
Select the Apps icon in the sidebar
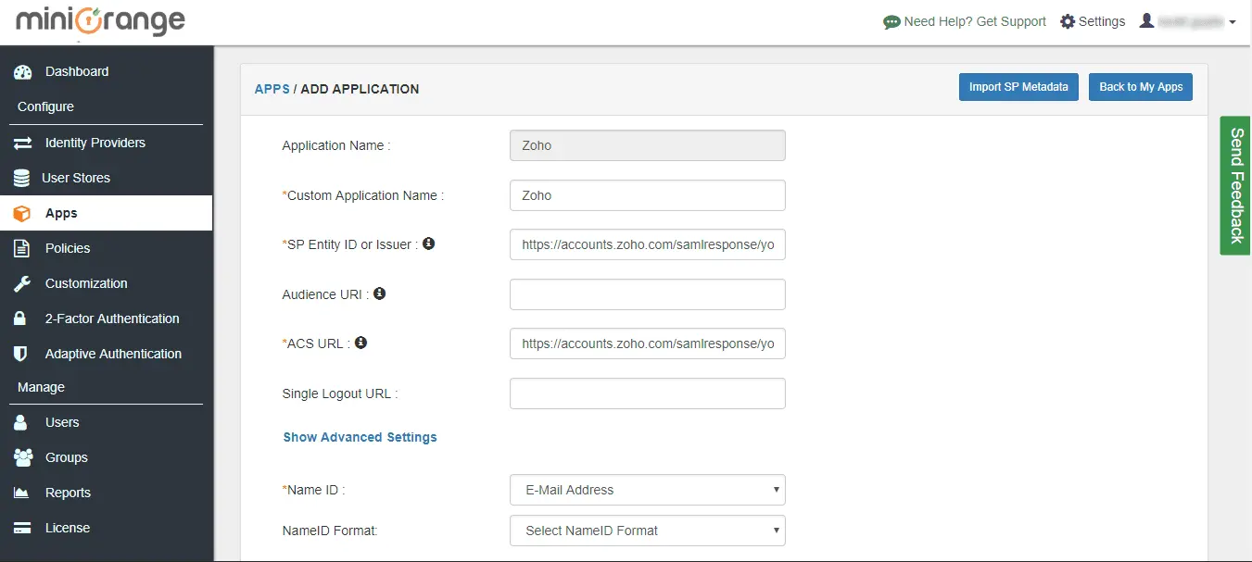(23, 213)
